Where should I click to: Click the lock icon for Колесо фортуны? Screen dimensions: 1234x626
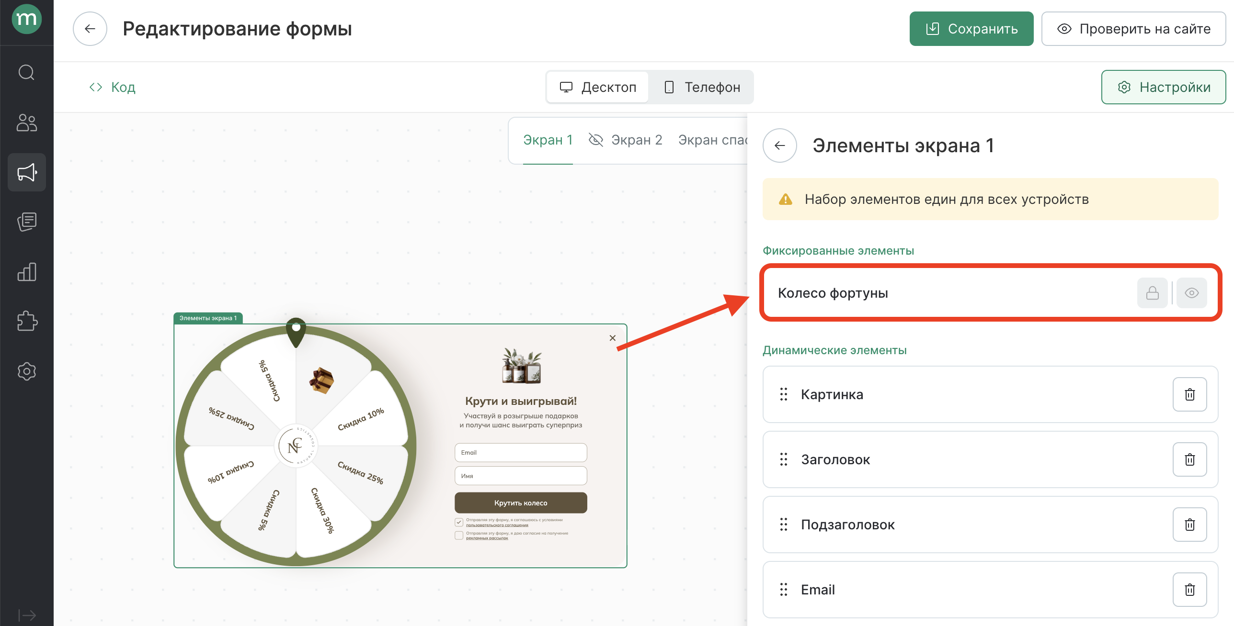coord(1152,293)
